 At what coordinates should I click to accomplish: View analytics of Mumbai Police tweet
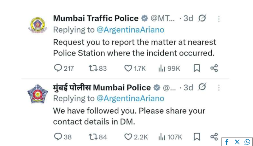pyautogui.click(x=162, y=137)
